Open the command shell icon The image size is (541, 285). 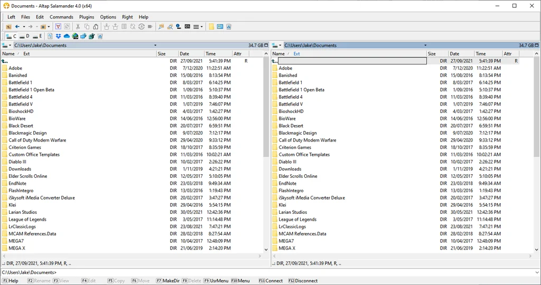[x=188, y=26]
